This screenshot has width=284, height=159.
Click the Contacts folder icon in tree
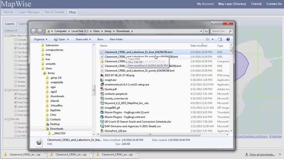pos(47,119)
